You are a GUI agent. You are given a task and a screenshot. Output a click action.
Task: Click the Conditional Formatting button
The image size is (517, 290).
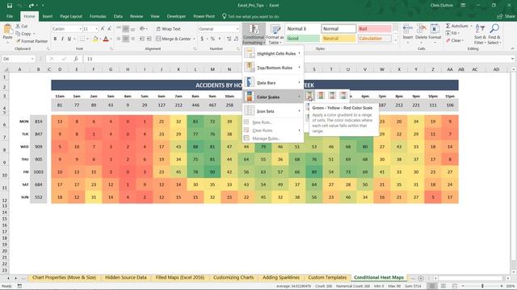point(254,34)
